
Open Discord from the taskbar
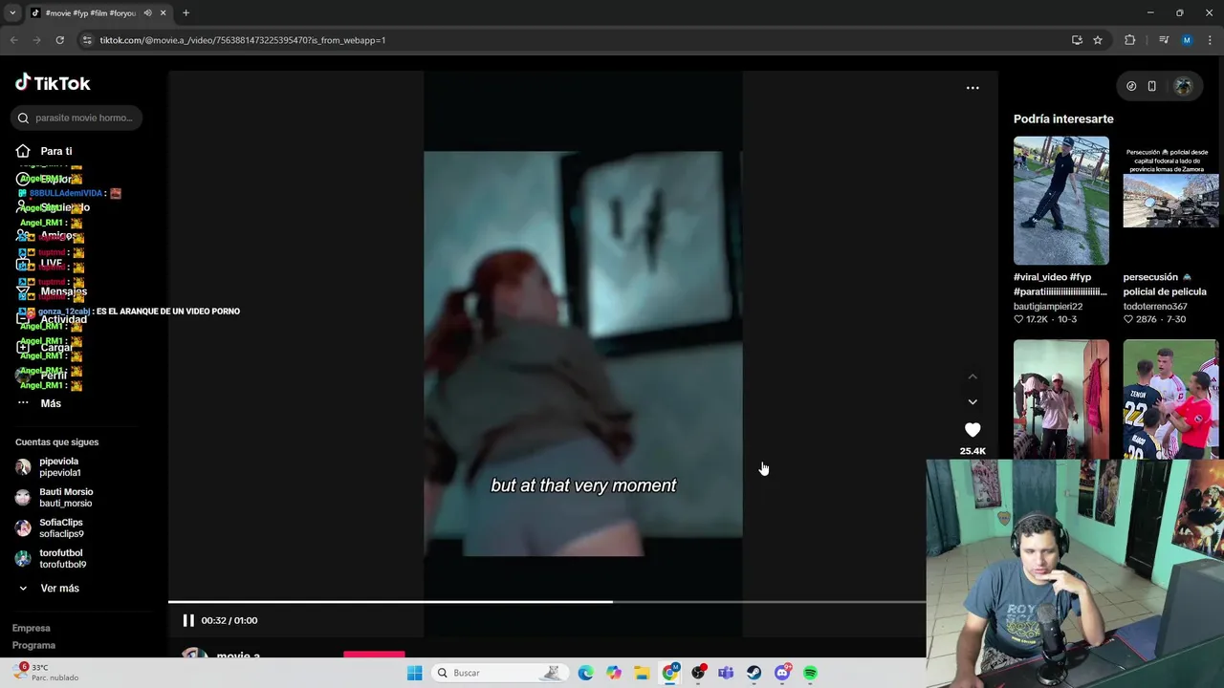click(x=782, y=673)
